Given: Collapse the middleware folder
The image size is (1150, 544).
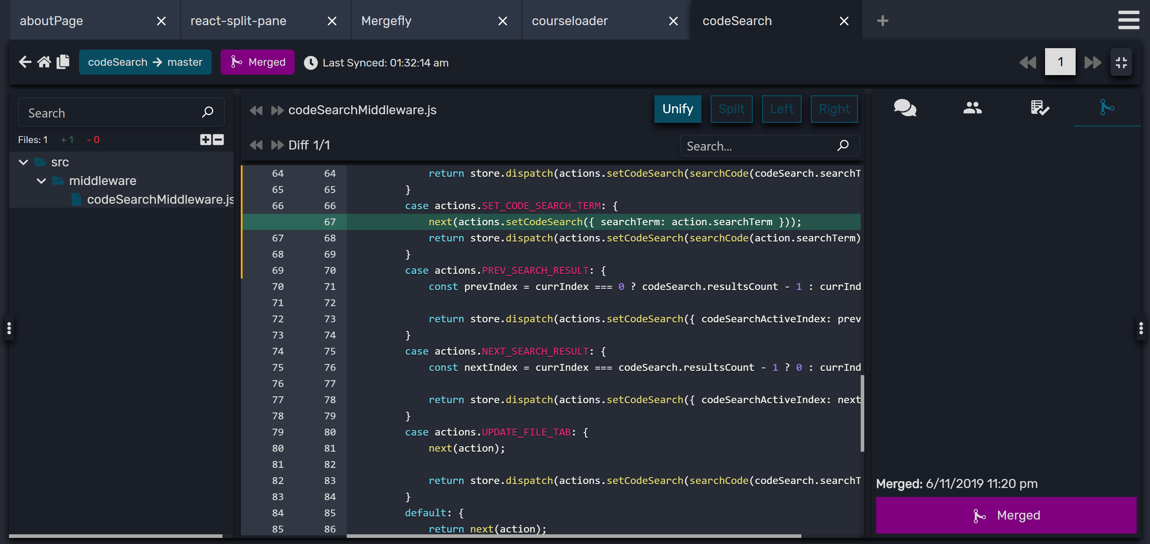Looking at the screenshot, I should (42, 181).
